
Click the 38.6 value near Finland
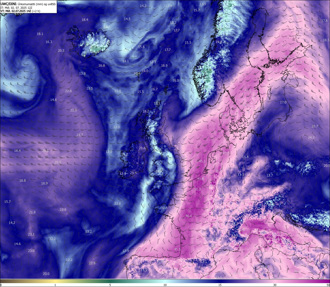[x=299, y=62]
